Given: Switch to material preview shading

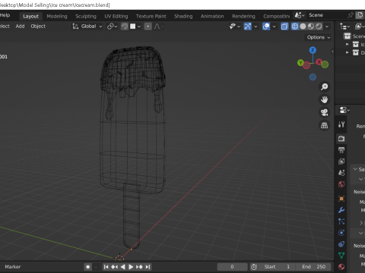Looking at the screenshot, I should tap(311, 27).
